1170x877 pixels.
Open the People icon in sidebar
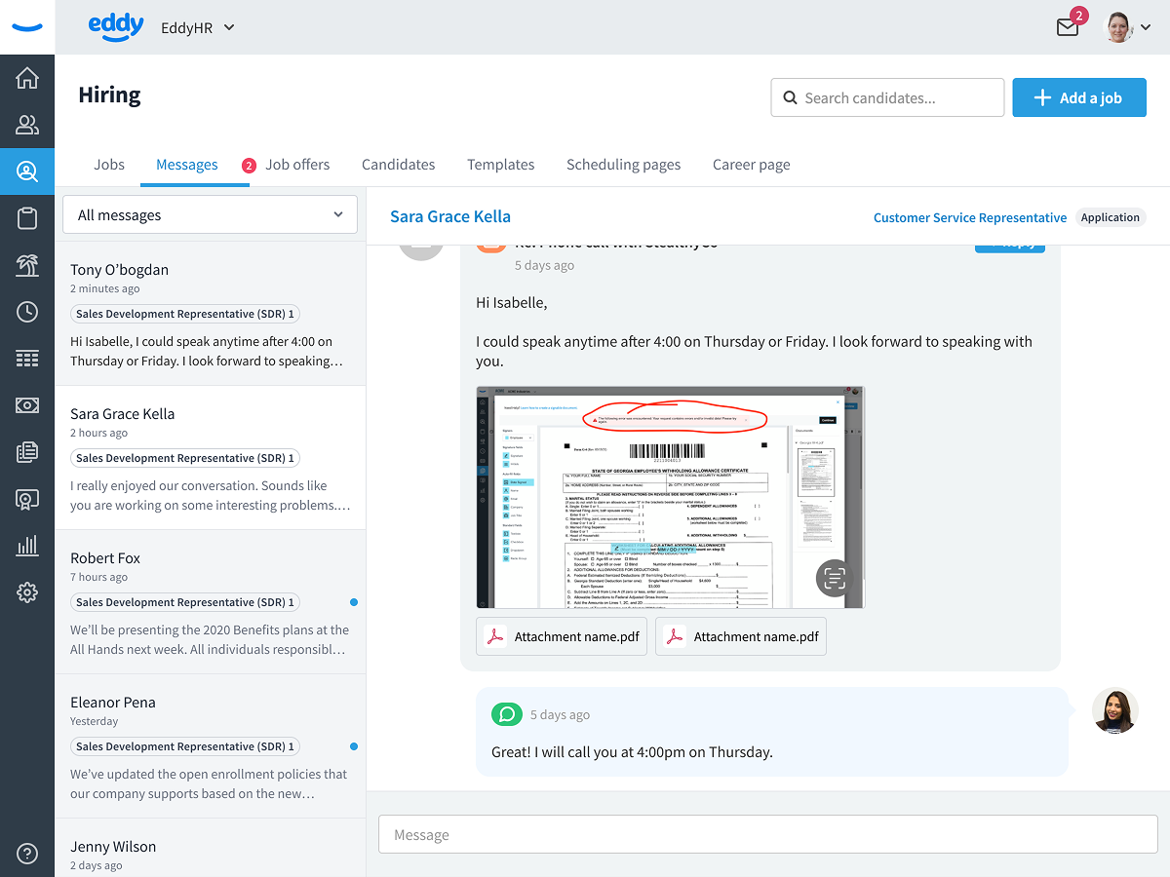pos(27,125)
